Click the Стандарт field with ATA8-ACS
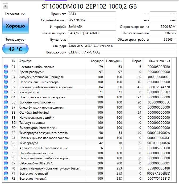The width and height of the screenshot is (179, 185). [122, 46]
